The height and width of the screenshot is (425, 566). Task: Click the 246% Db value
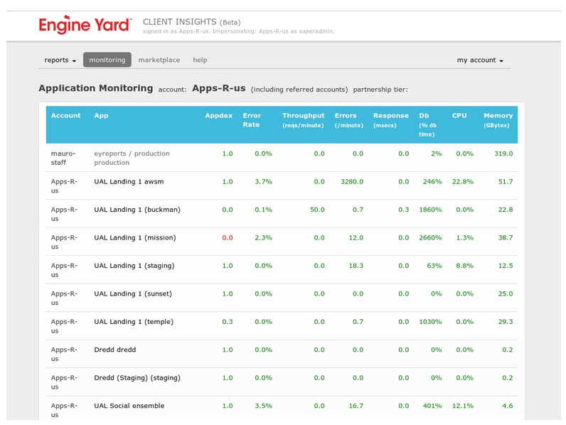(432, 181)
